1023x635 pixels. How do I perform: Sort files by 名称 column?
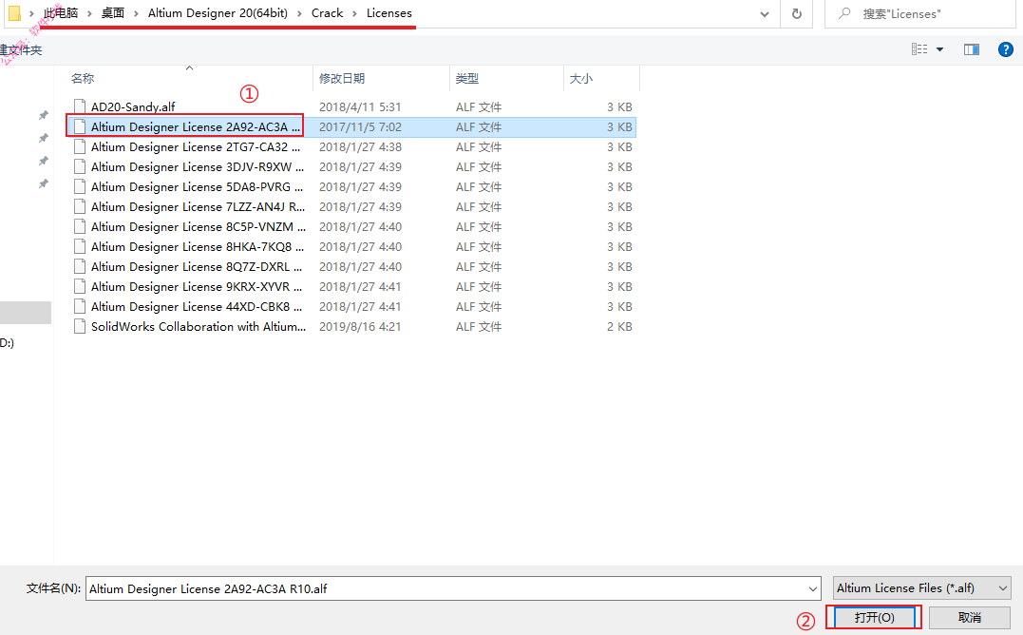[83, 78]
